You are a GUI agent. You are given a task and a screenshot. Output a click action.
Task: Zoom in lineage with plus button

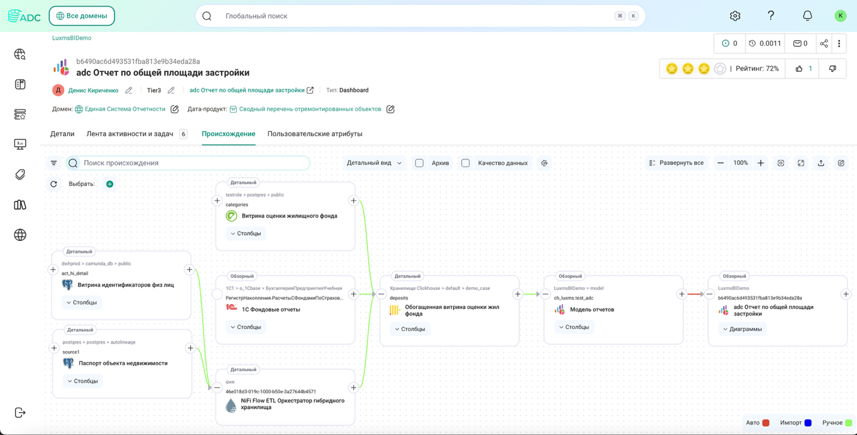pyautogui.click(x=761, y=163)
